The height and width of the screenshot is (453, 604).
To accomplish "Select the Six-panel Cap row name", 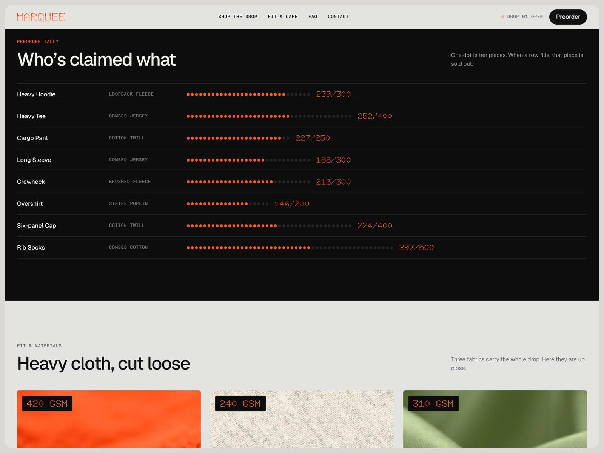I will [37, 225].
